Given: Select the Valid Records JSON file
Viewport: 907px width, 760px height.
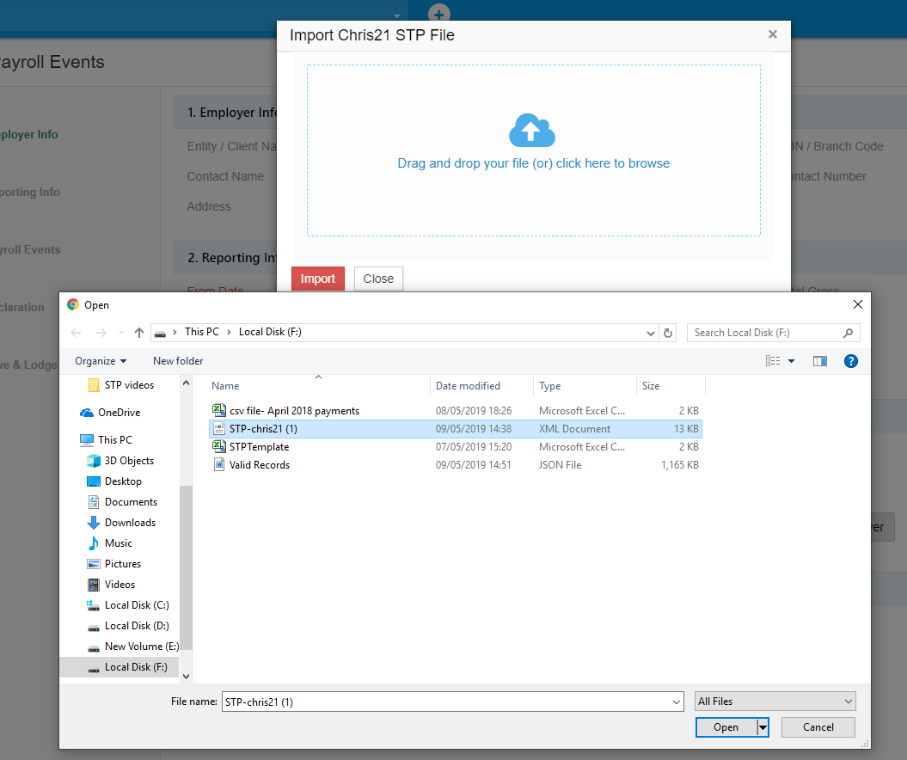Looking at the screenshot, I should pos(259,465).
